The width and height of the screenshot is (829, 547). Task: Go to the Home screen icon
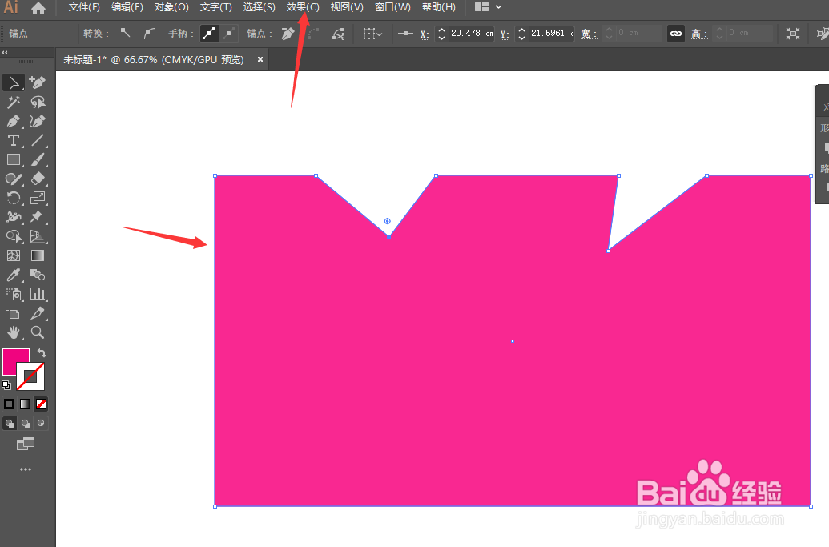38,8
